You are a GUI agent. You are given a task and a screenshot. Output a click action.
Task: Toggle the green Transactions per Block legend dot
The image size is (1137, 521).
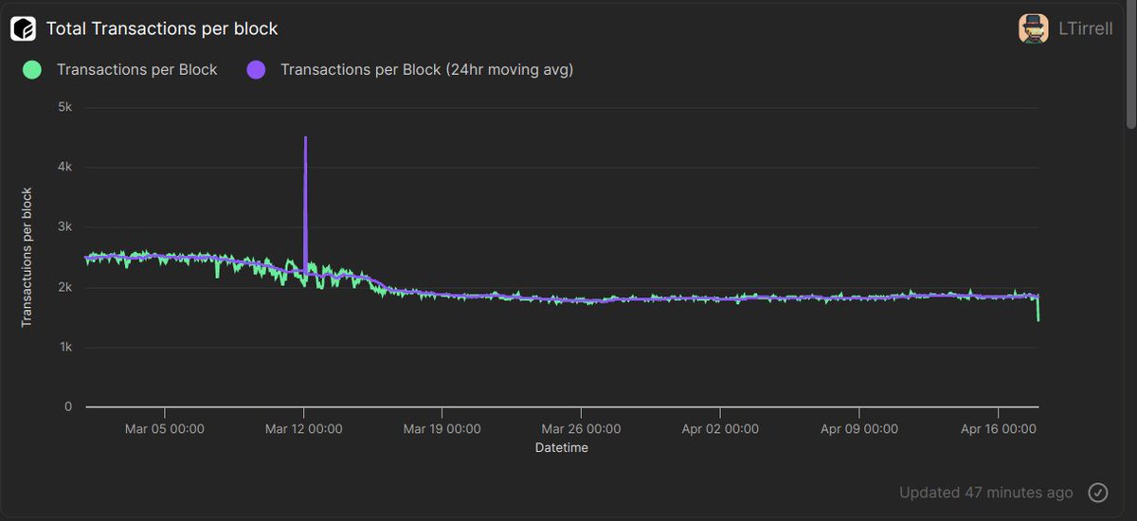click(31, 69)
